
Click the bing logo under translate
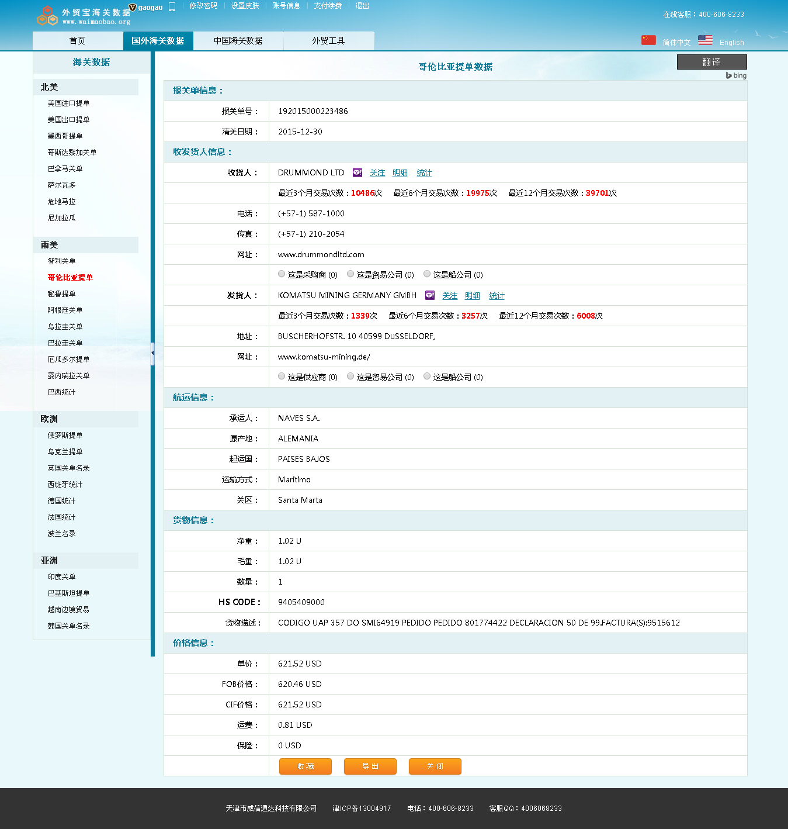[x=736, y=75]
